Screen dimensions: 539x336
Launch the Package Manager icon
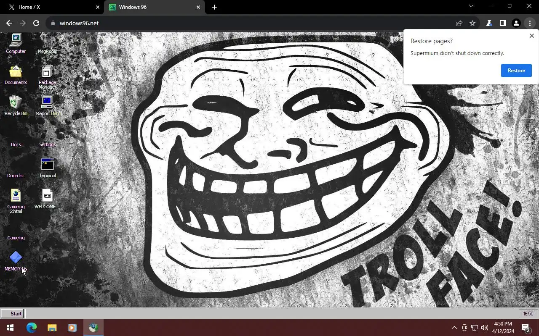pos(48,77)
